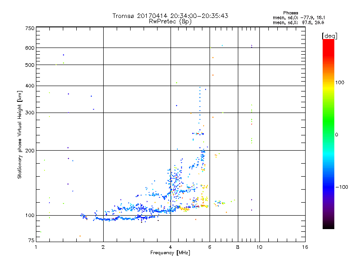Click the x-axis tick label "4"
The height and width of the screenshot is (269, 359).
[171, 247]
